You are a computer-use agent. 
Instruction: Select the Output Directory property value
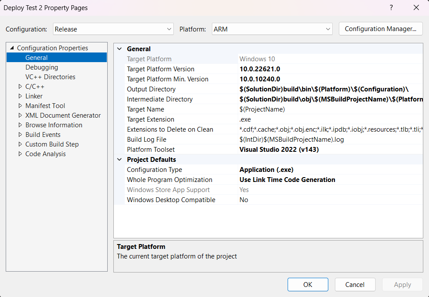tap(324, 89)
